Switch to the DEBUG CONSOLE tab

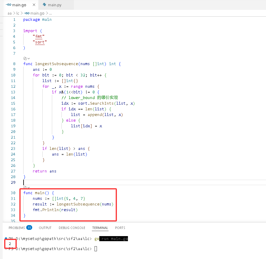point(72,228)
